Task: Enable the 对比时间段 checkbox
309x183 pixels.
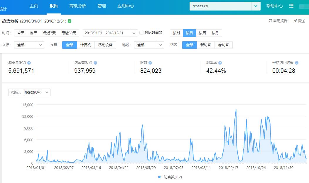Action: click(141, 33)
